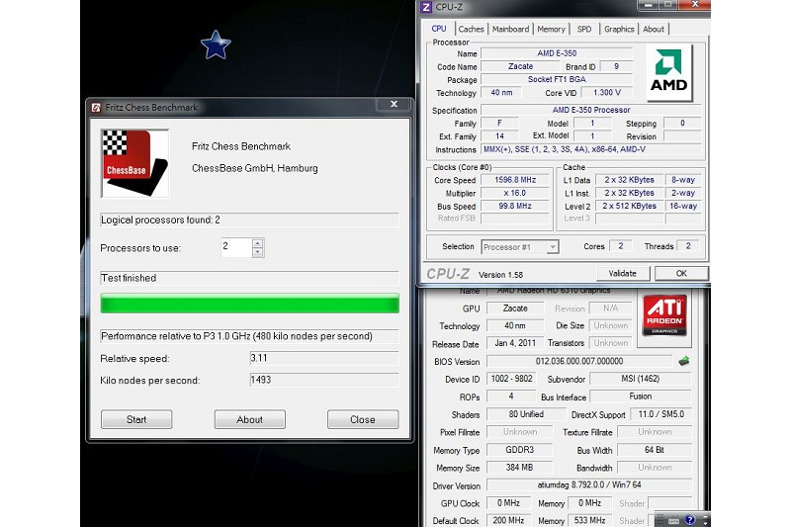This screenshot has width=791, height=527.
Task: Click the Device ID value 1002 - 9802
Action: coord(511,379)
